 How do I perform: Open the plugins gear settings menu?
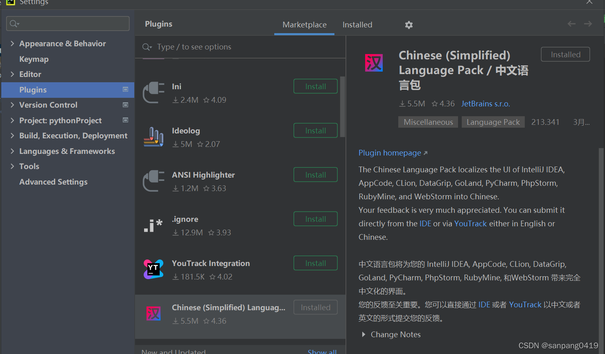coord(409,25)
